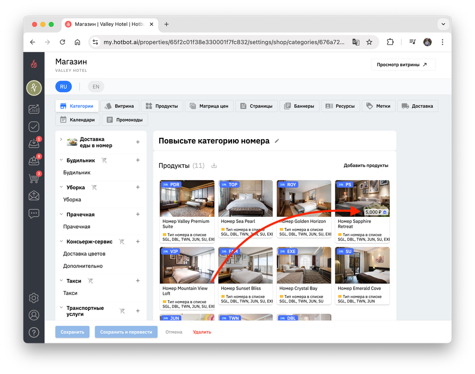Collapse the Уборка category
The width and height of the screenshot is (475, 374).
tap(61, 187)
